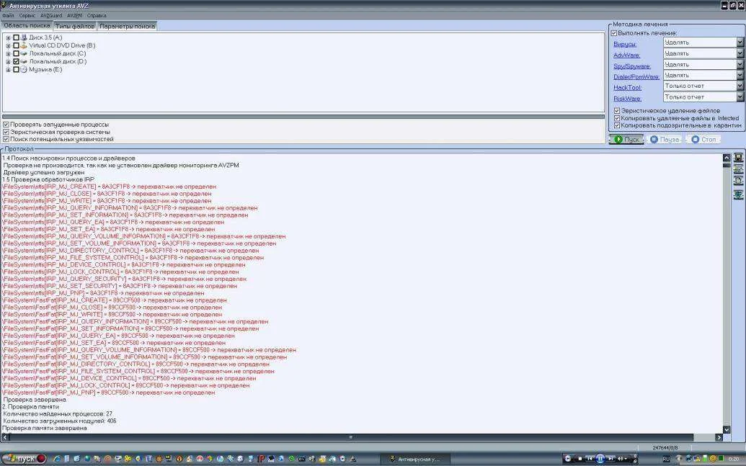
Task: Click the AVZ application icon in the title bar
Action: (x=4, y=5)
